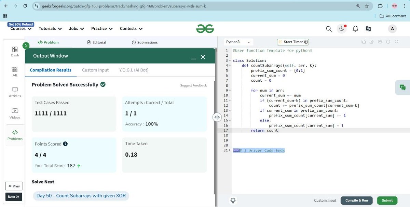Open the browser extensions puzzle icon
The width and height of the screenshot is (410, 207).
380,6
